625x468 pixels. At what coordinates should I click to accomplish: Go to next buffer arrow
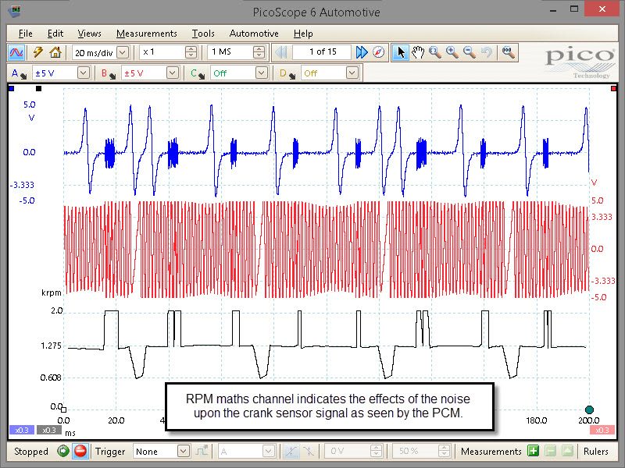[x=362, y=52]
